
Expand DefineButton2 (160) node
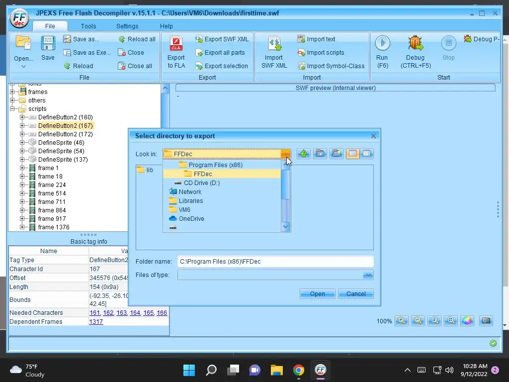(x=22, y=117)
